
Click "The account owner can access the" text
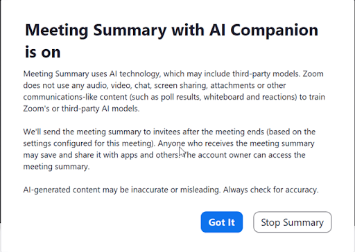click(245, 155)
